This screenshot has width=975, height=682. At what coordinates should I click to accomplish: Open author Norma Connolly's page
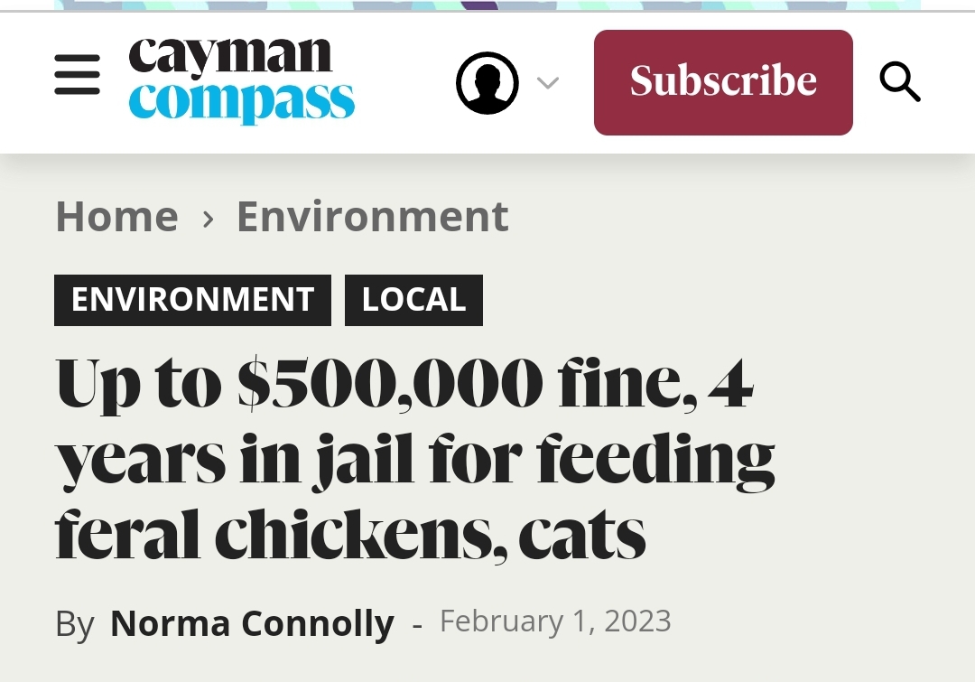pos(252,623)
